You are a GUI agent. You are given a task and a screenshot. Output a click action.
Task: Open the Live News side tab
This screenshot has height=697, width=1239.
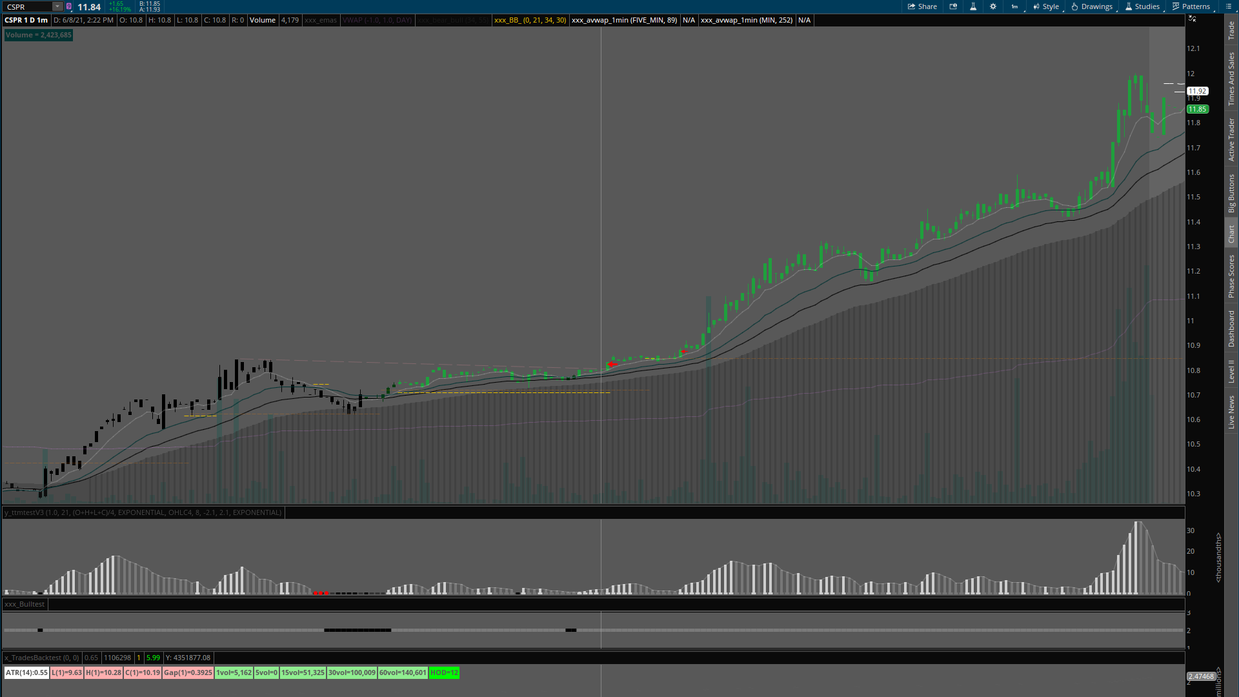click(x=1231, y=412)
